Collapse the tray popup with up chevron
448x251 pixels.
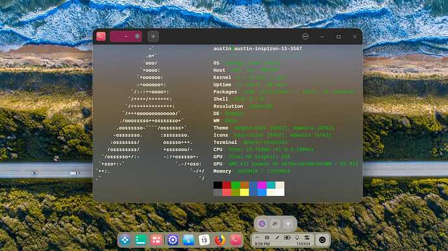pyautogui.click(x=257, y=237)
